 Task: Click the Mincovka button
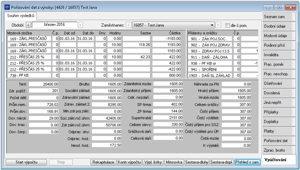(x=174, y=162)
